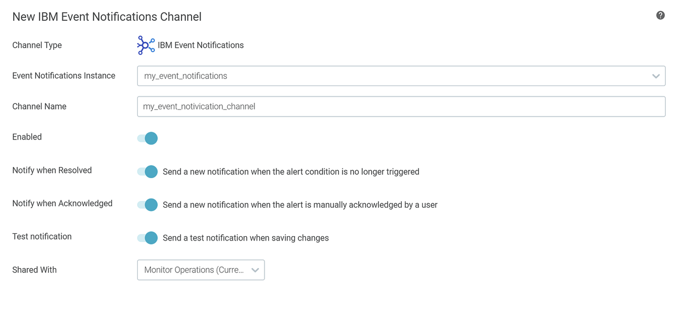Click the Channel Type label
This screenshot has width=683, height=311.
[x=37, y=45]
